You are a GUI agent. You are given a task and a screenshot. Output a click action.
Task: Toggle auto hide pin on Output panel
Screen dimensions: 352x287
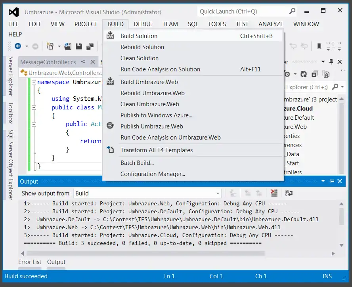click(331, 181)
